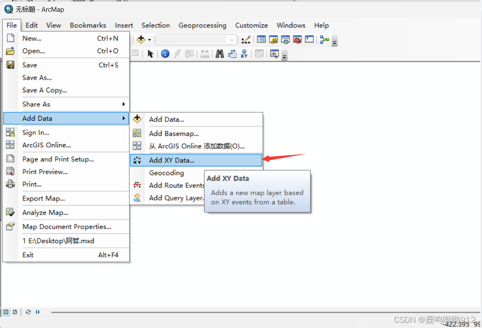Open the Python window icon
This screenshot has height=328, width=482.
coord(309,39)
